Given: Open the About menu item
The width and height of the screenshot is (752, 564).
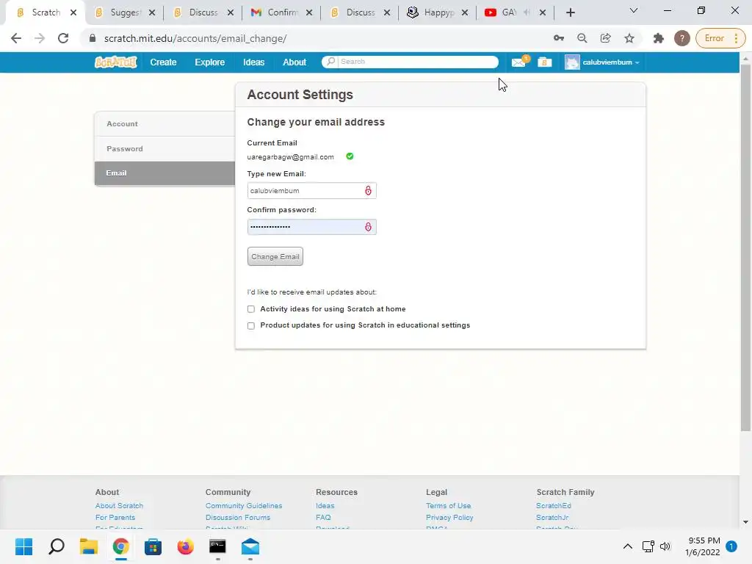Looking at the screenshot, I should (x=294, y=62).
